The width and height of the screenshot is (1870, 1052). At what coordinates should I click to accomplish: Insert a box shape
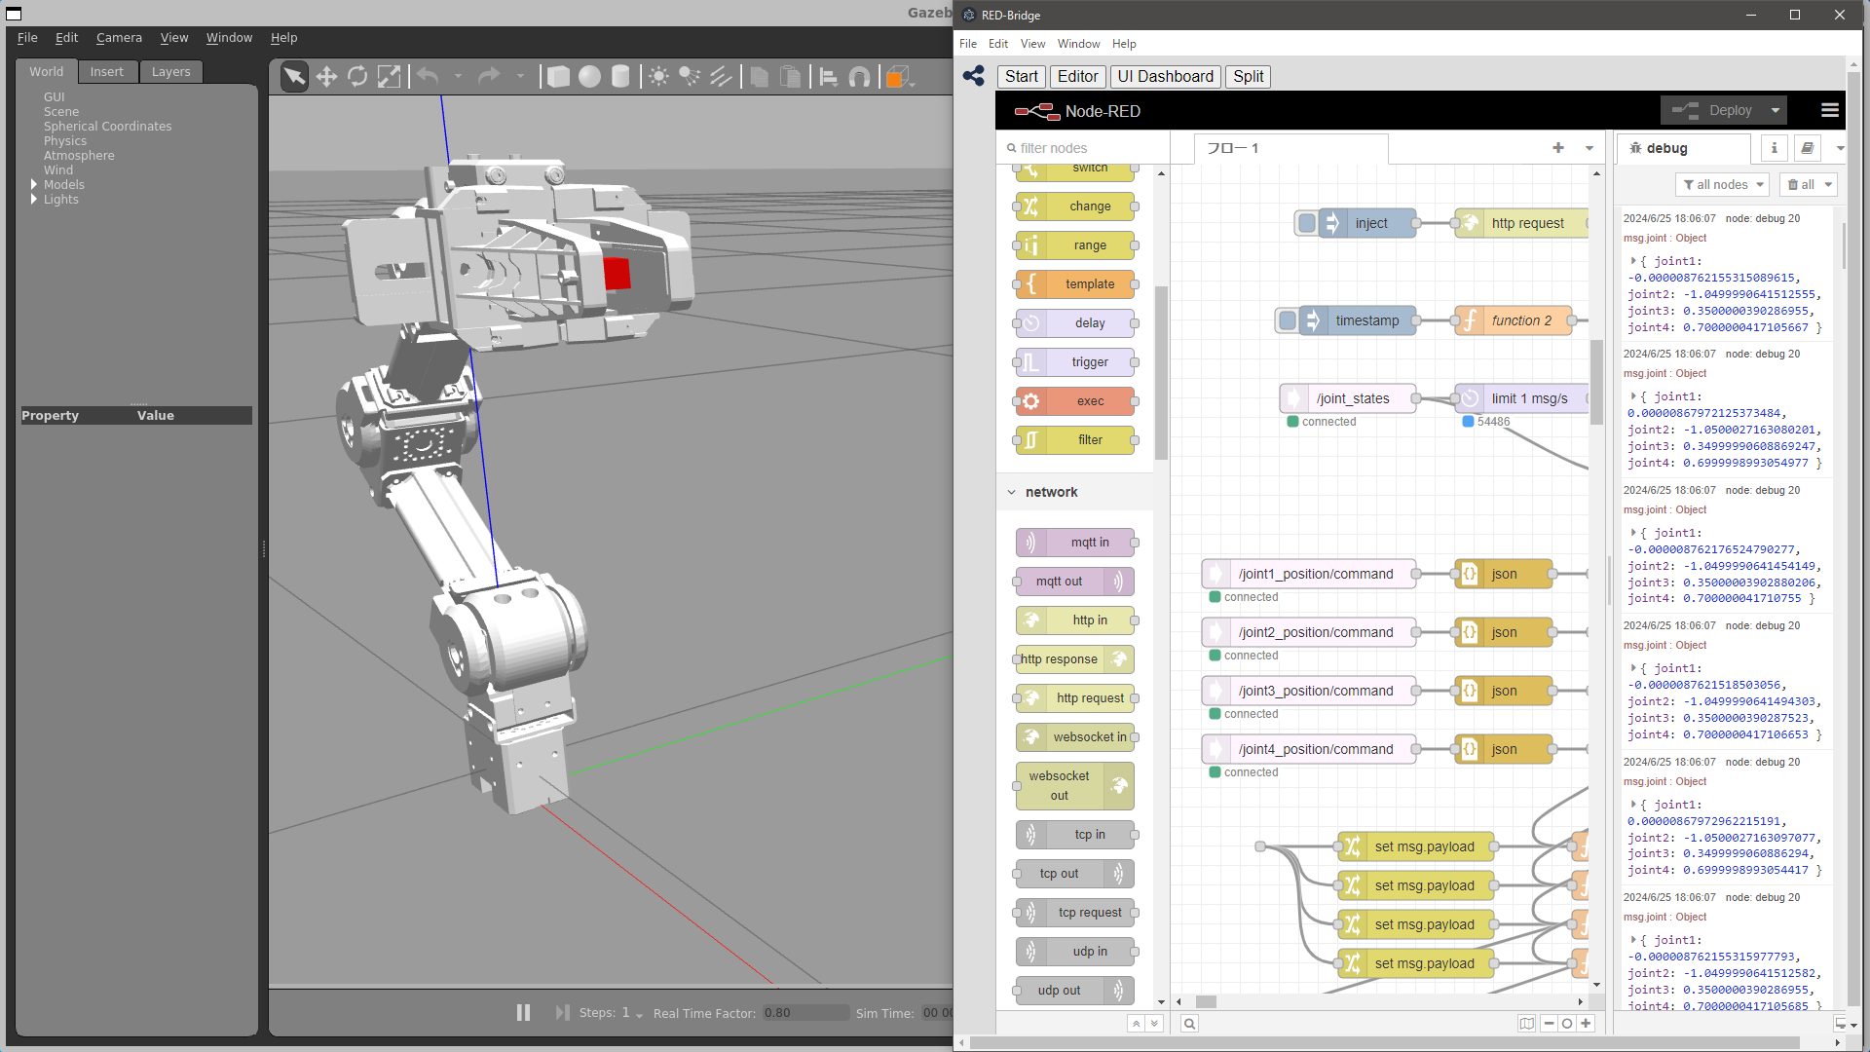[x=558, y=77]
